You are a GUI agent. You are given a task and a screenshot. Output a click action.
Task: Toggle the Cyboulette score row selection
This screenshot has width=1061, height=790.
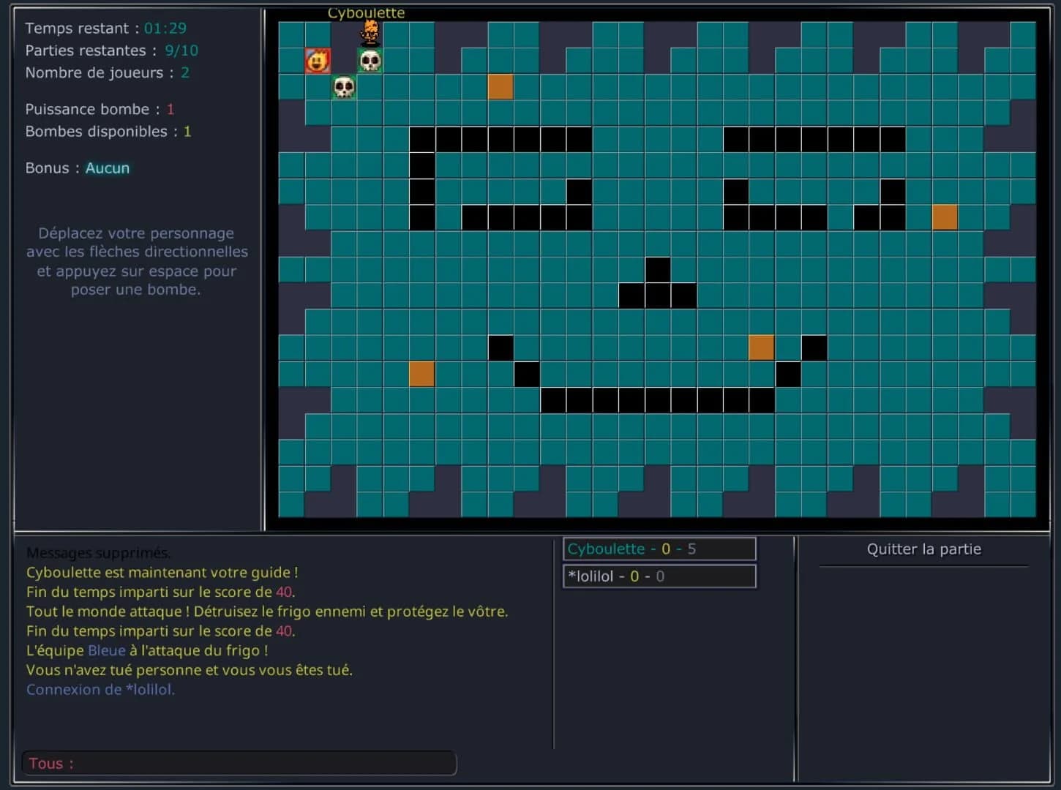pyautogui.click(x=659, y=549)
